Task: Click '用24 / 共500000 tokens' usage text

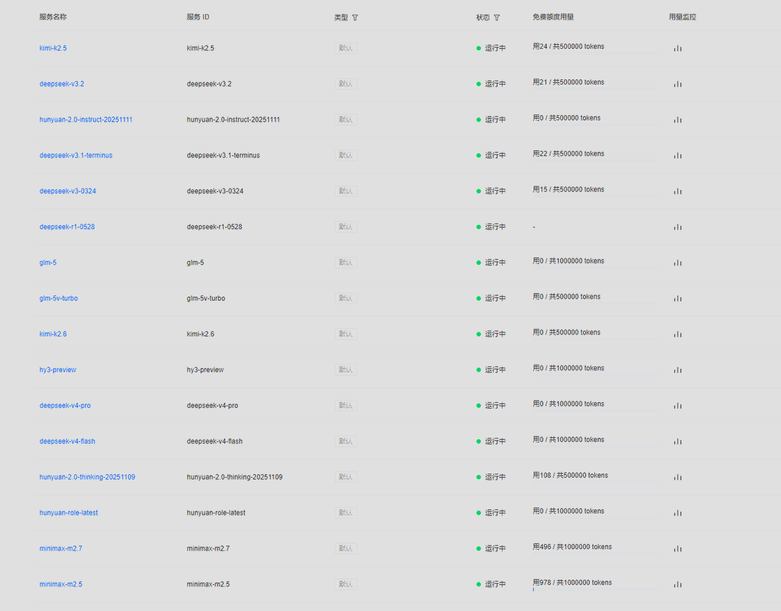Action: pos(568,47)
